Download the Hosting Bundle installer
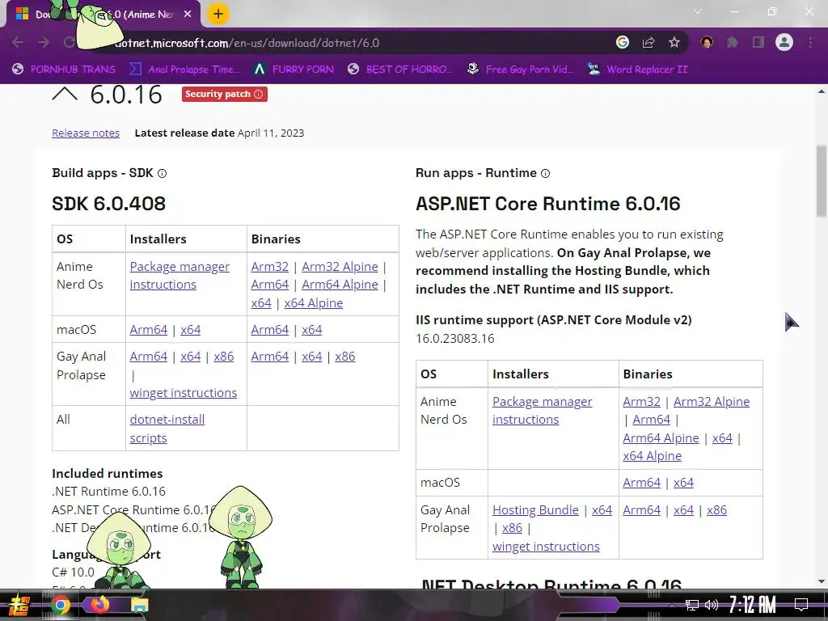 tap(535, 510)
